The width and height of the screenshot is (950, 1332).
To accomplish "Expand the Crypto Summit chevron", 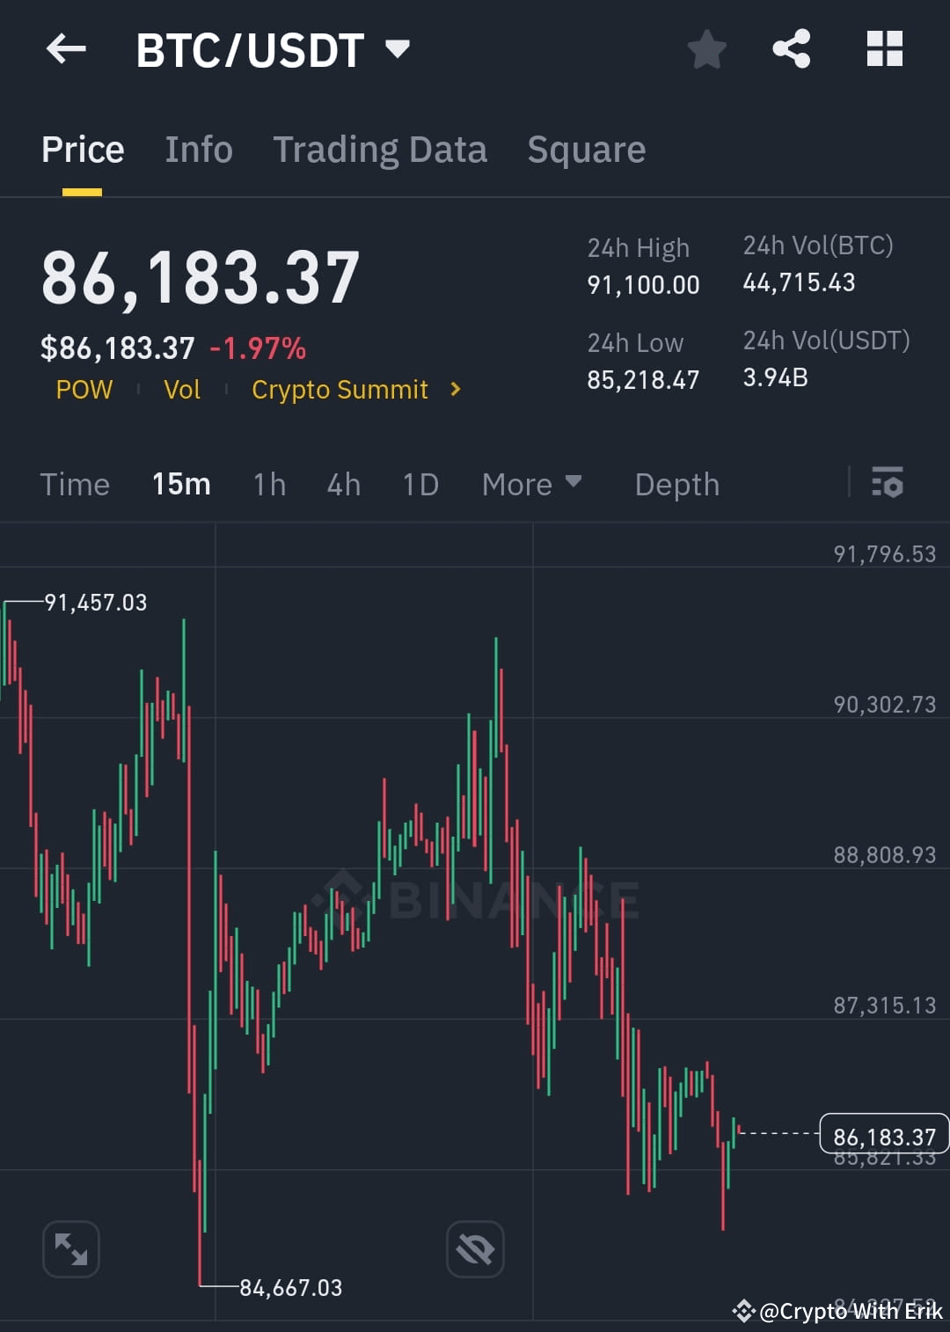I will 455,389.
